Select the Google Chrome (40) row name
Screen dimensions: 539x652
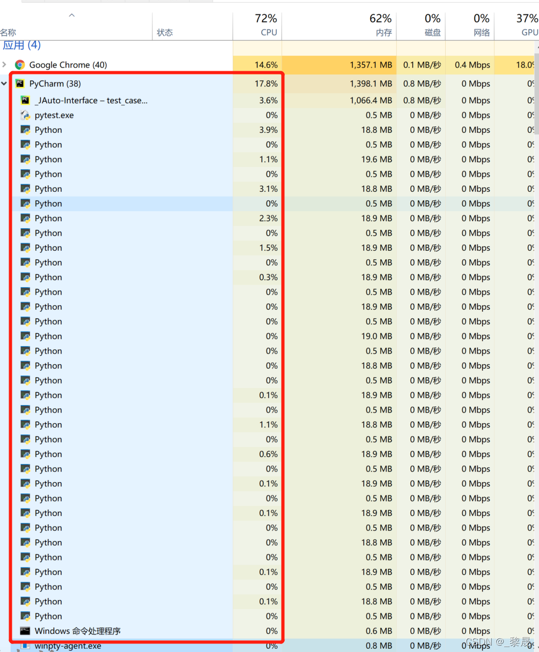[68, 65]
